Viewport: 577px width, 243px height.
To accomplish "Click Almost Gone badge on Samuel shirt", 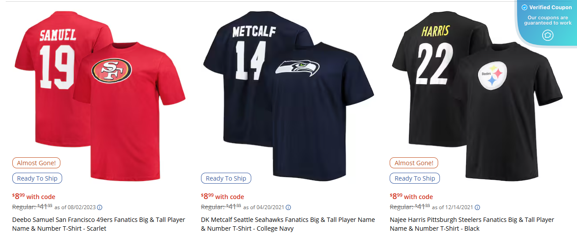I will [x=37, y=163].
